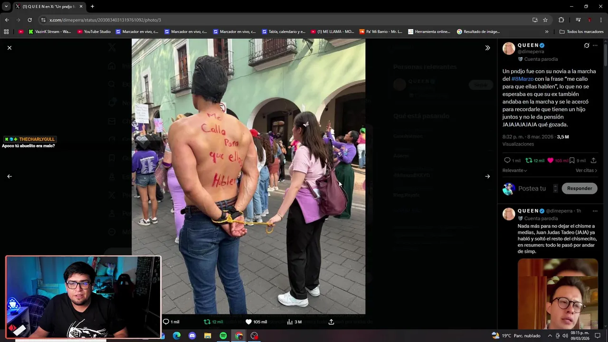Close the photo viewer with the X icon
This screenshot has width=608, height=342.
[9, 48]
